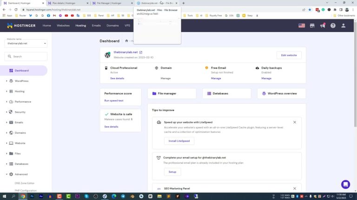This screenshot has height=200, width=357.
Task: Collapse the Advanced sidebar section
Action: click(x=7, y=174)
